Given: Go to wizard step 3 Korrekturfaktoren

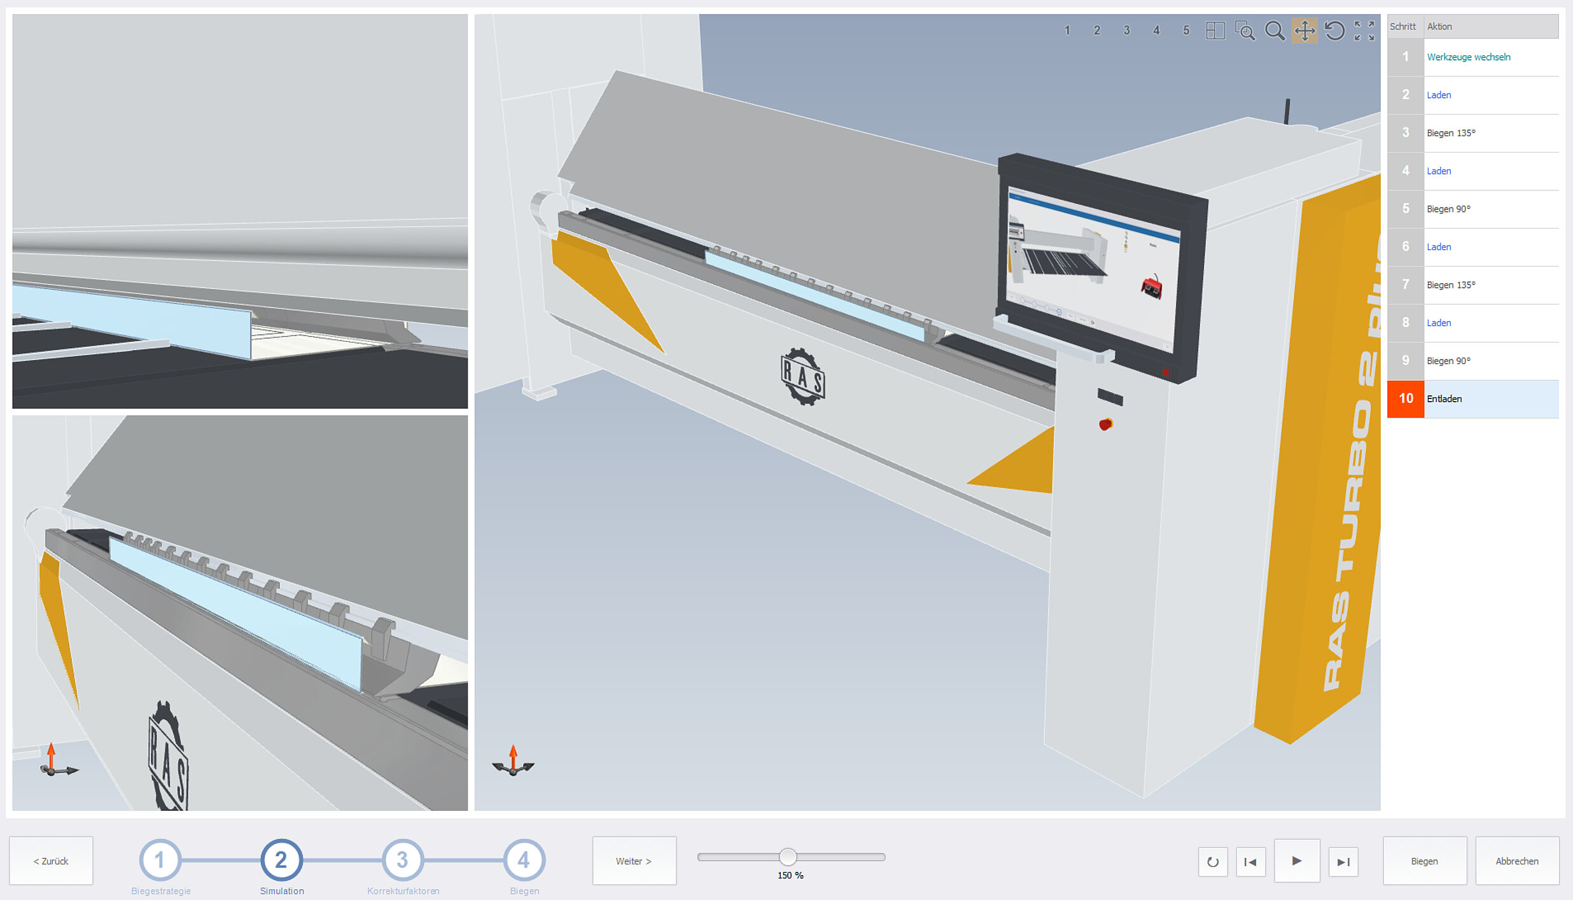Looking at the screenshot, I should click(402, 860).
